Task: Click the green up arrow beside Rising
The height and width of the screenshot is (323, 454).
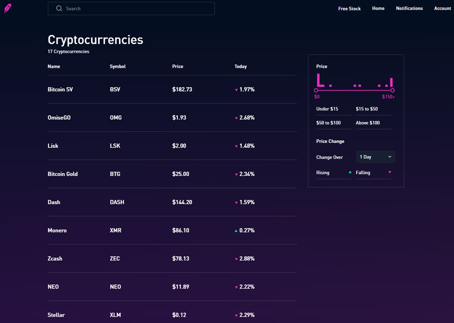Action: click(350, 173)
